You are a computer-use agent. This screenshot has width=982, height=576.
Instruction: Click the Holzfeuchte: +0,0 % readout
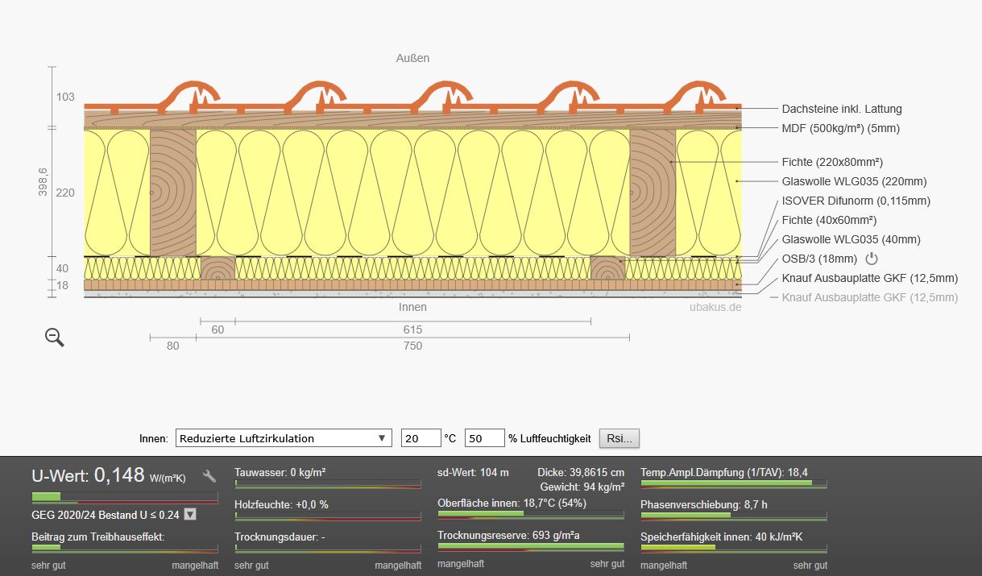pyautogui.click(x=281, y=504)
